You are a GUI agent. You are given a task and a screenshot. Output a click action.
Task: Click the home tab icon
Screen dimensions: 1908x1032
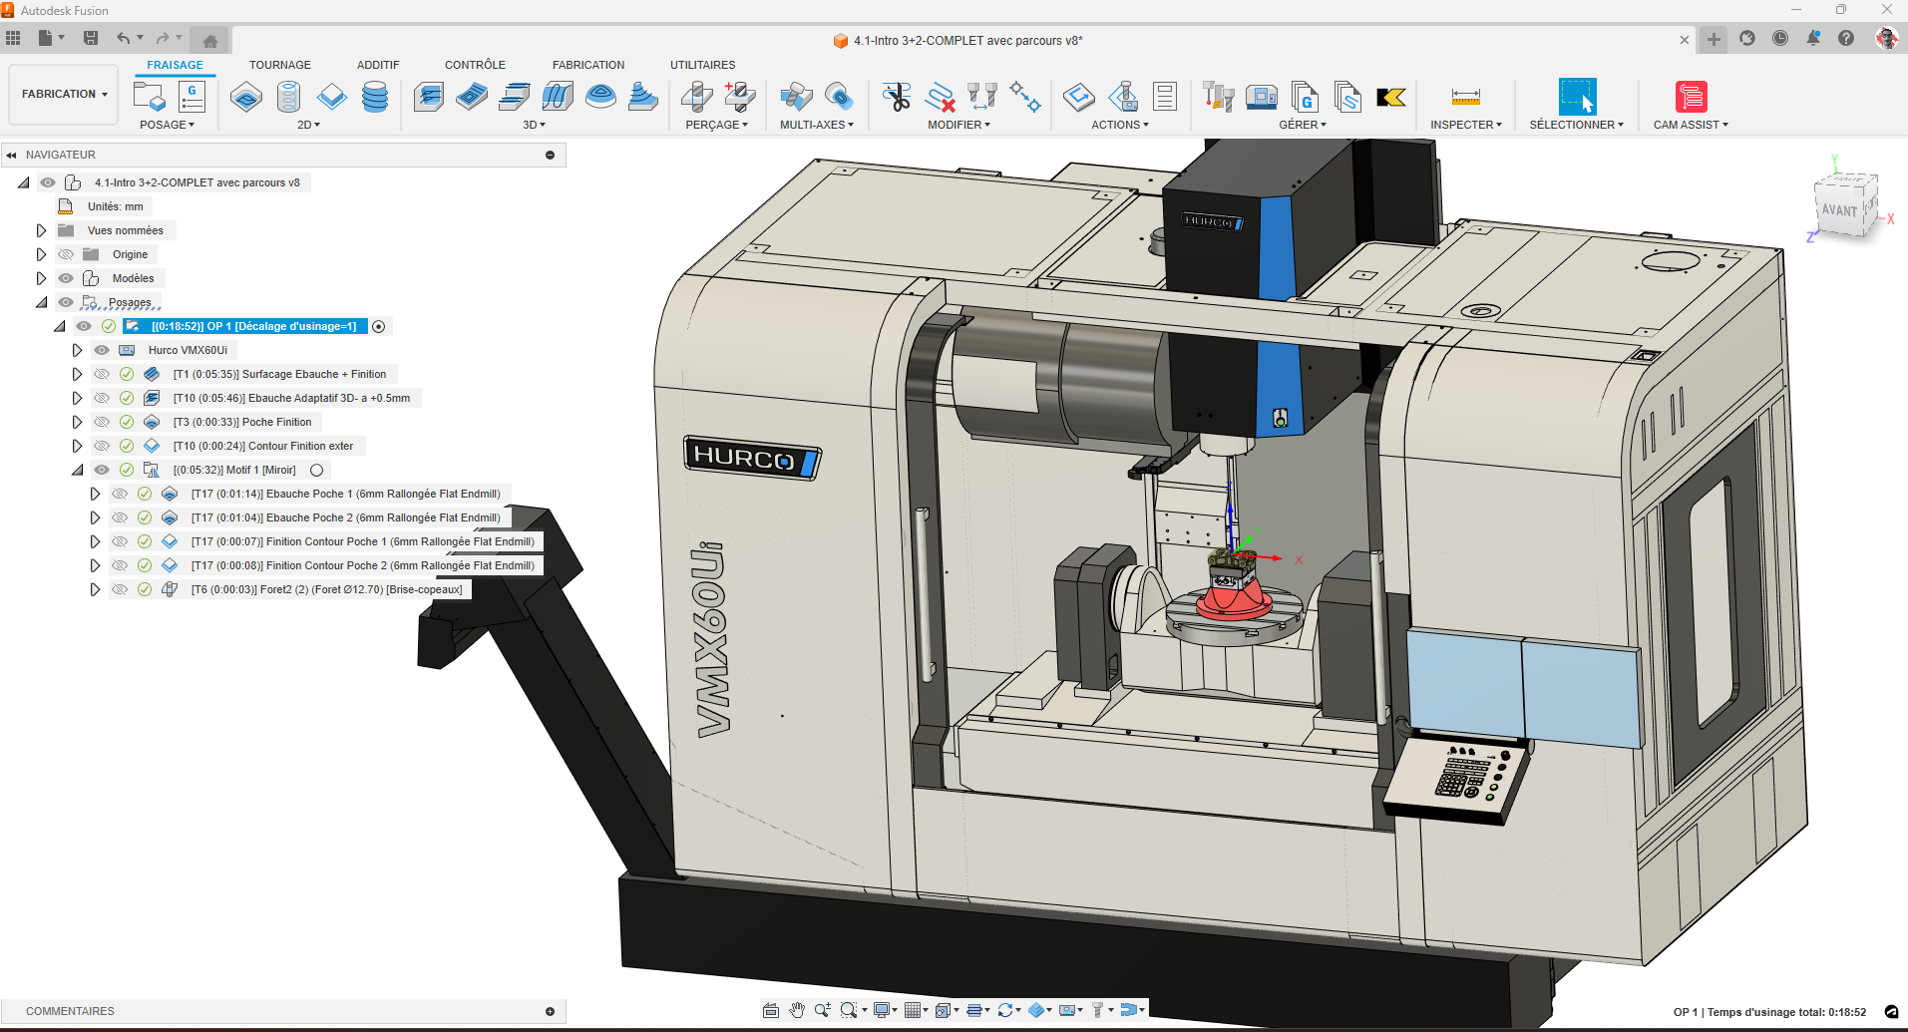point(209,41)
